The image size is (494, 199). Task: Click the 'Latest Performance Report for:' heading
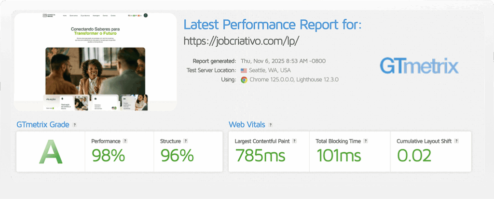273,25
